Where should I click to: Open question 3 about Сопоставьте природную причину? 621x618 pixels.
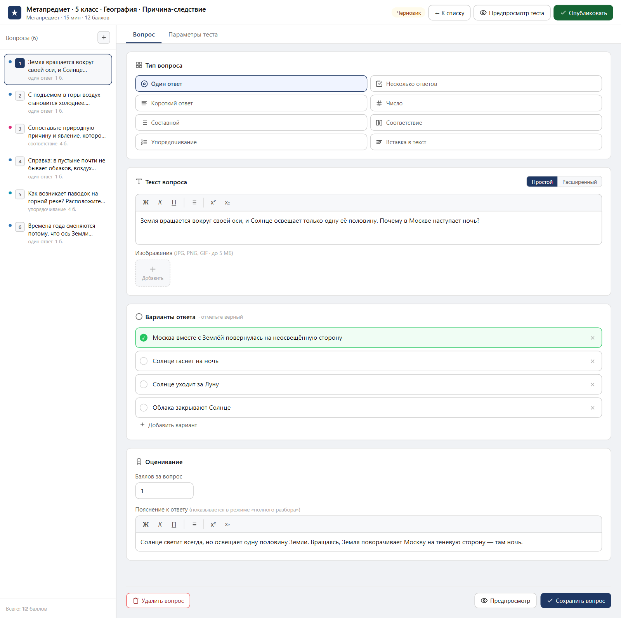[58, 135]
